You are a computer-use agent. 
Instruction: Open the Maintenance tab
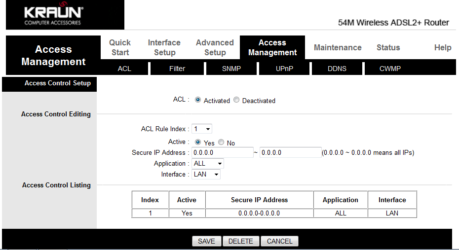click(x=338, y=47)
